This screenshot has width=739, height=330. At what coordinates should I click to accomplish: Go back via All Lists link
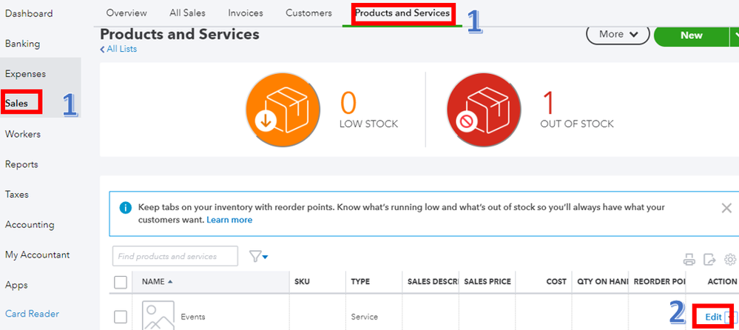(118, 50)
